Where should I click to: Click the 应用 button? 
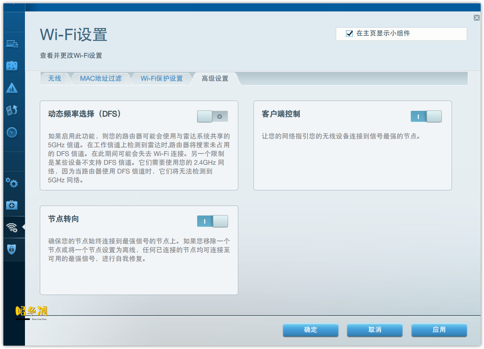[x=439, y=330]
